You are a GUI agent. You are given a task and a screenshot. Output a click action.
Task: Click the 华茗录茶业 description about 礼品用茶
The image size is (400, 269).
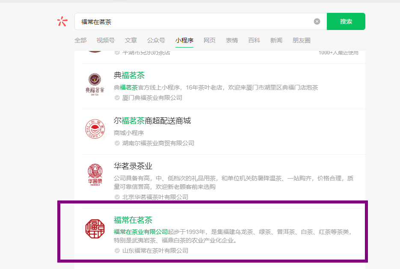coord(234,182)
